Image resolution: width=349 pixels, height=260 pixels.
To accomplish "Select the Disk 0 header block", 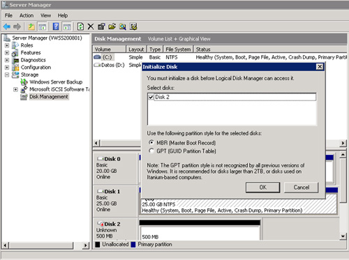I will point(115,168).
